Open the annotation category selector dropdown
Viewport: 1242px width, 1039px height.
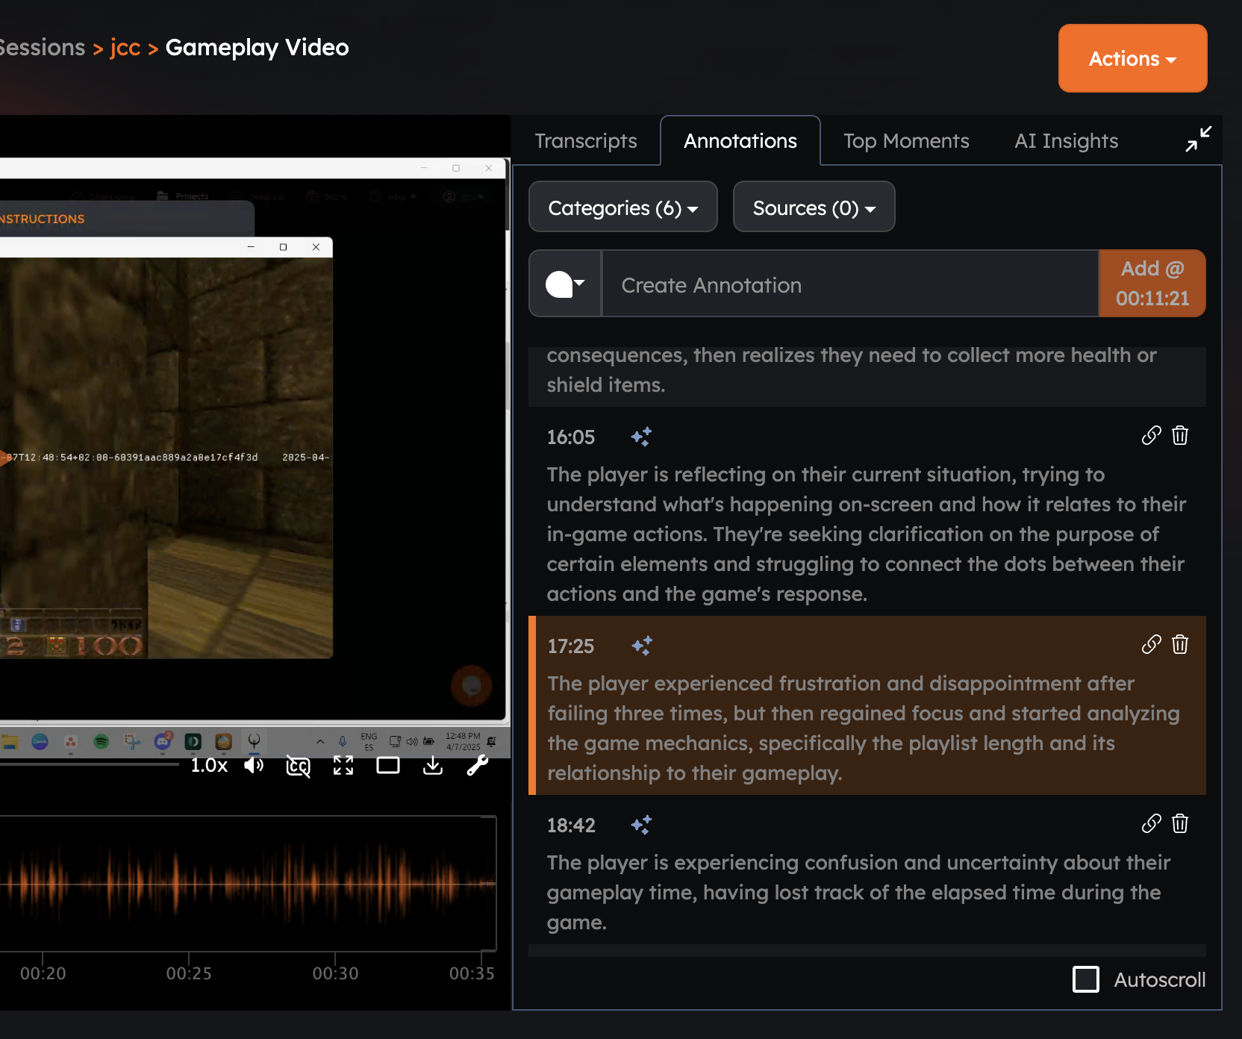point(565,284)
